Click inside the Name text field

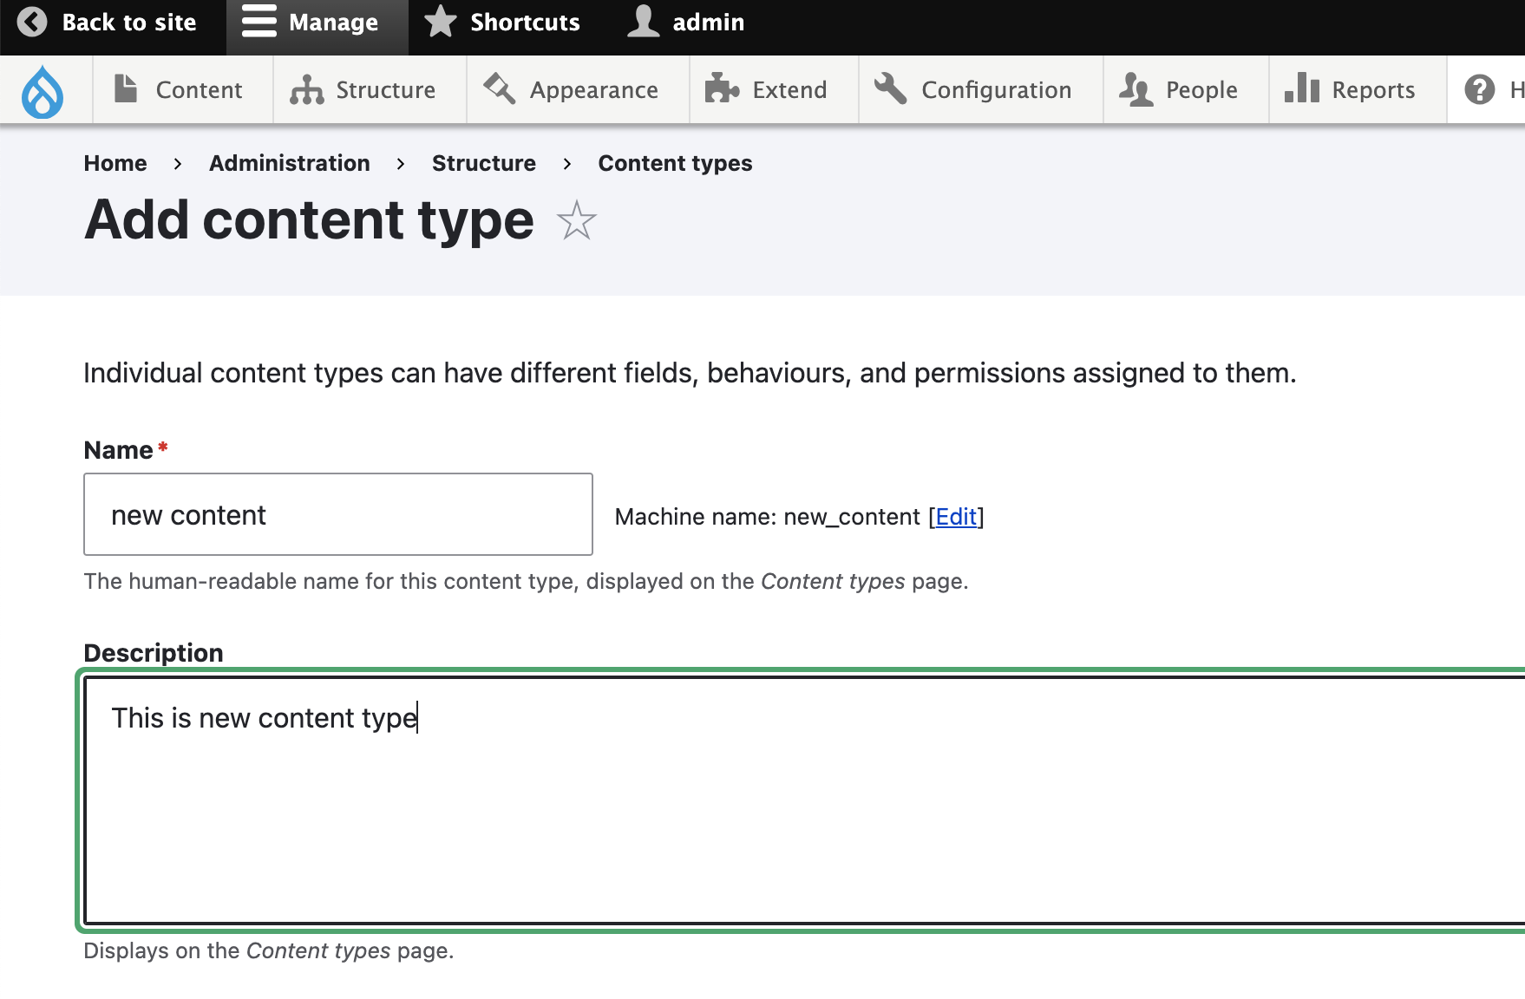coord(337,513)
